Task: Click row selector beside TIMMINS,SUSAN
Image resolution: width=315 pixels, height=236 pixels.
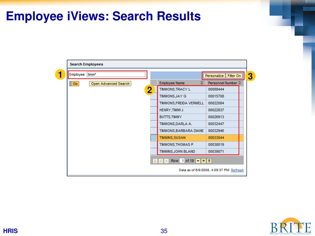Action: click(154, 138)
